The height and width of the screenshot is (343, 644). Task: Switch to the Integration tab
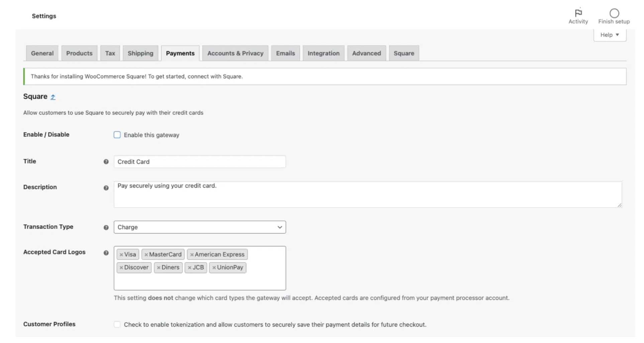(x=324, y=53)
